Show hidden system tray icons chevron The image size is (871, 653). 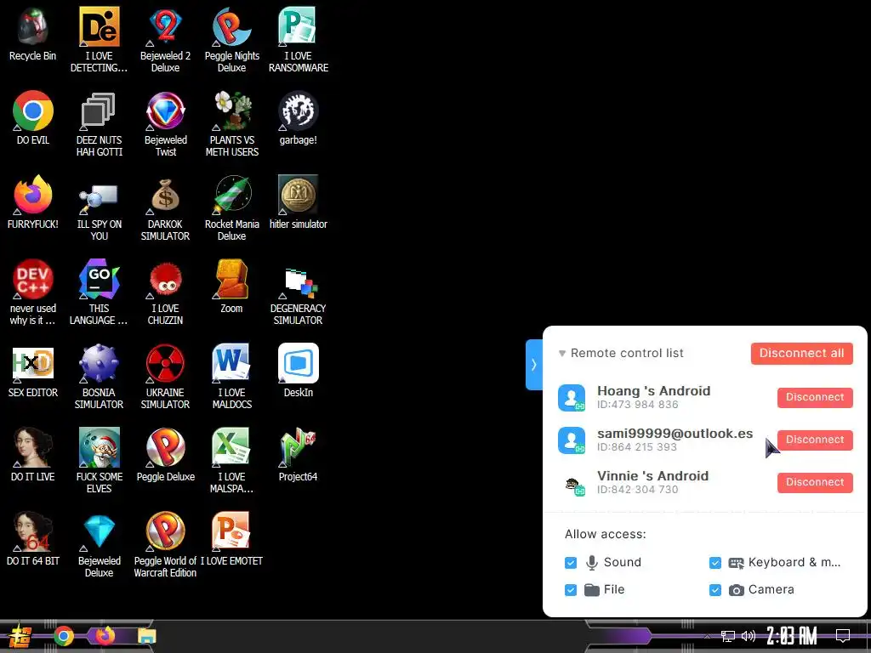click(x=707, y=636)
